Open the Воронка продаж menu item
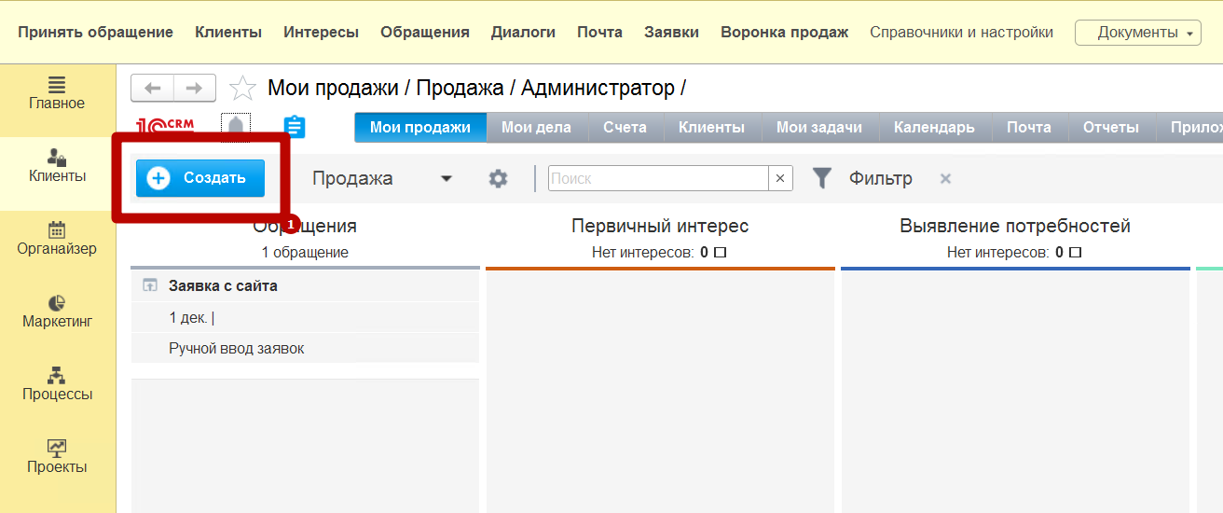 (784, 33)
